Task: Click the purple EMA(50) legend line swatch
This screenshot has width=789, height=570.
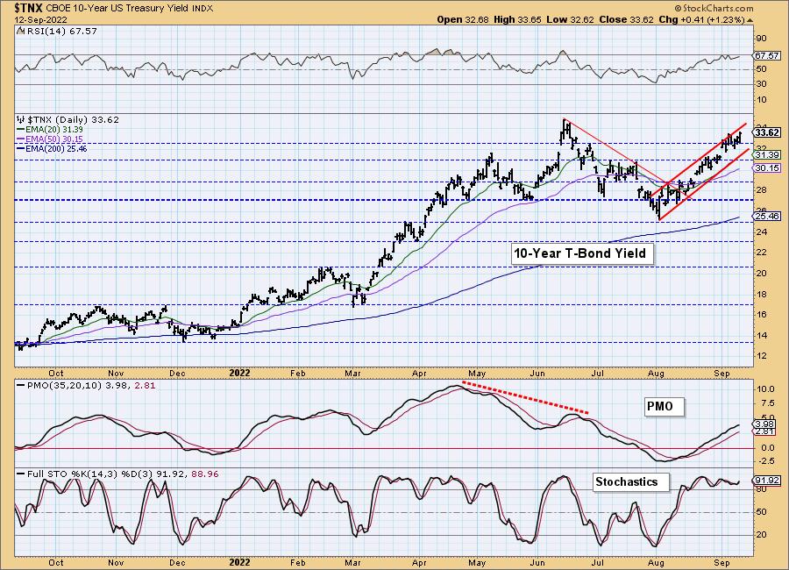Action: (21, 139)
